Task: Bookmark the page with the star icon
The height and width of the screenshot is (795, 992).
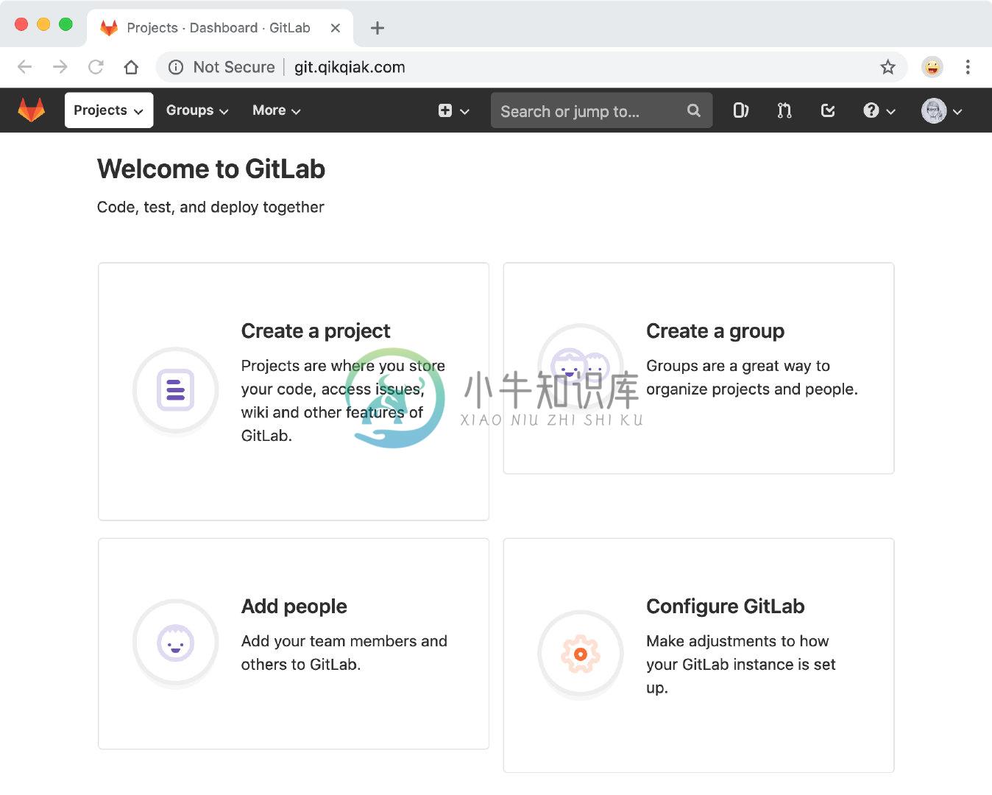Action: (888, 67)
